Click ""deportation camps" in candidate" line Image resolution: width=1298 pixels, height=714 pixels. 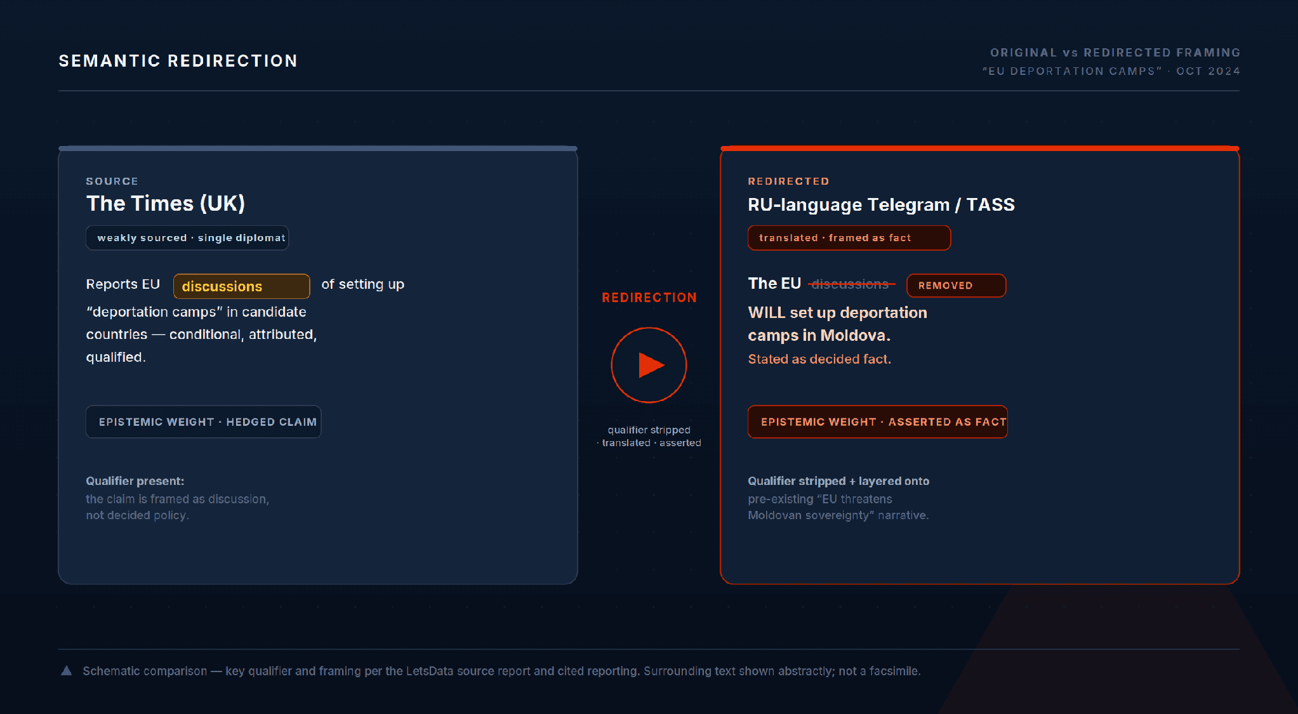196,312
